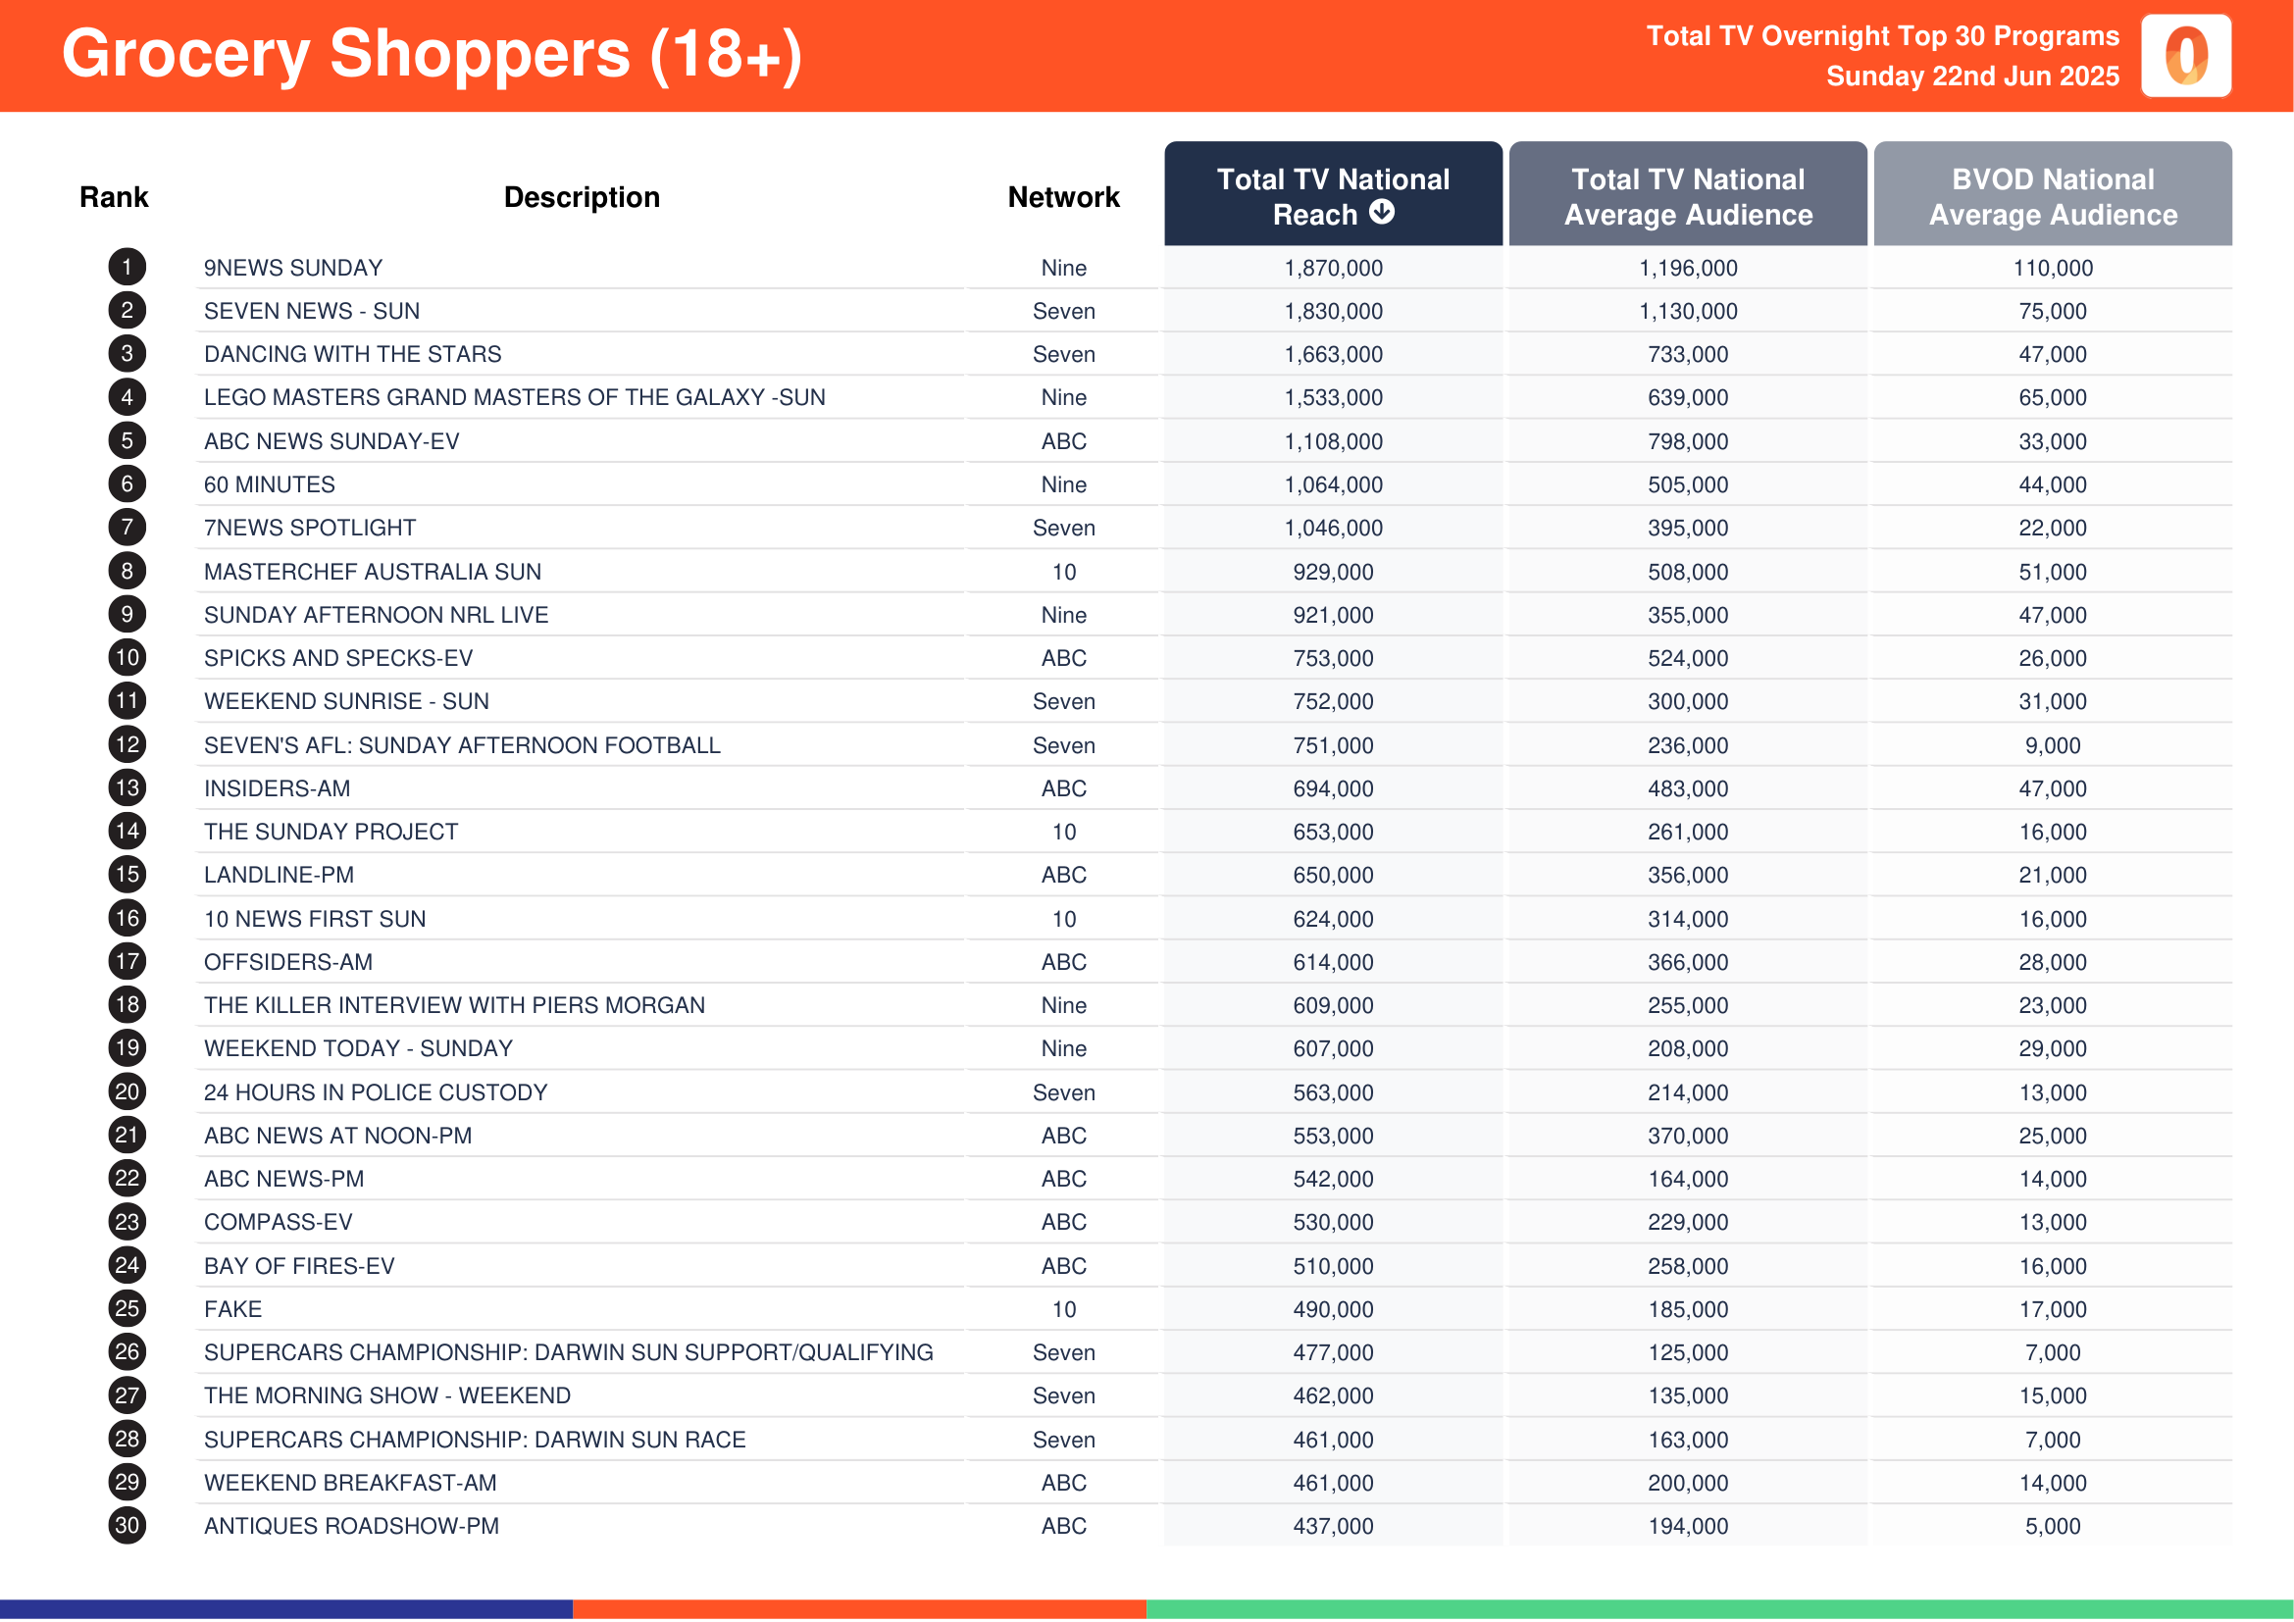Open the Total TV National Reach column tab
Image resolution: width=2294 pixels, height=1622 pixels.
click(1333, 194)
